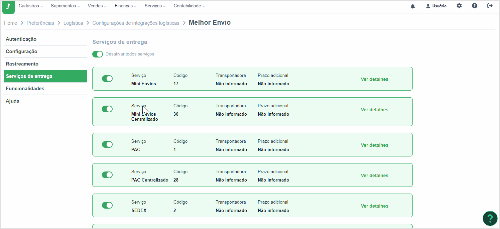View details for Mini Envios Centralizado

coord(374,110)
